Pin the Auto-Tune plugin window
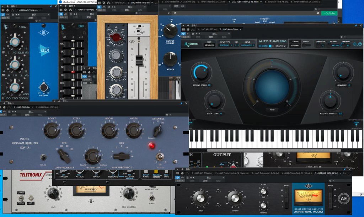Viewport: 364px width, 217px height. (356, 26)
